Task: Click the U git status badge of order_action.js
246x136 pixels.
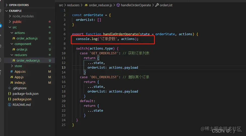Action: pyautogui.click(x=50, y=38)
